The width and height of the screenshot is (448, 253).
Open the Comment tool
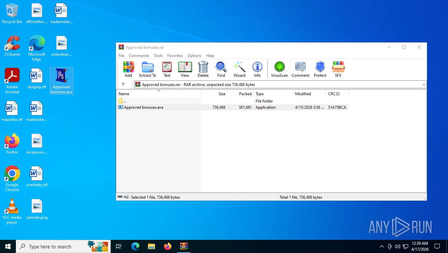[x=300, y=69]
